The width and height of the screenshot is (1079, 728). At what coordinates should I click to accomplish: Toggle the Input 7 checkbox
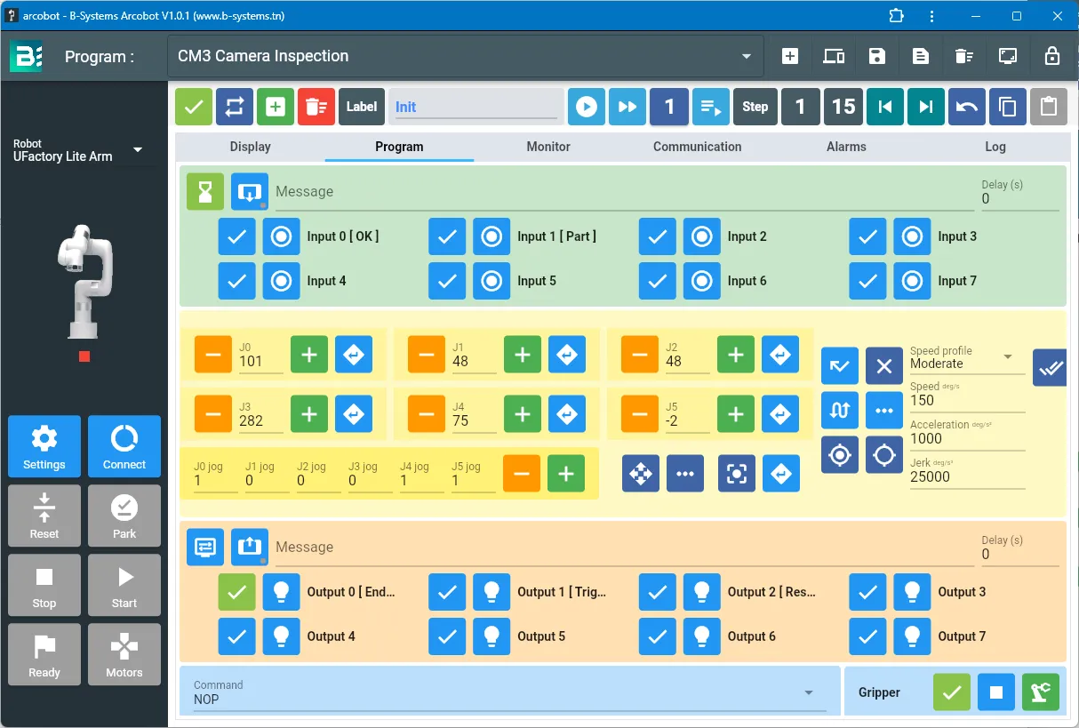coord(867,281)
